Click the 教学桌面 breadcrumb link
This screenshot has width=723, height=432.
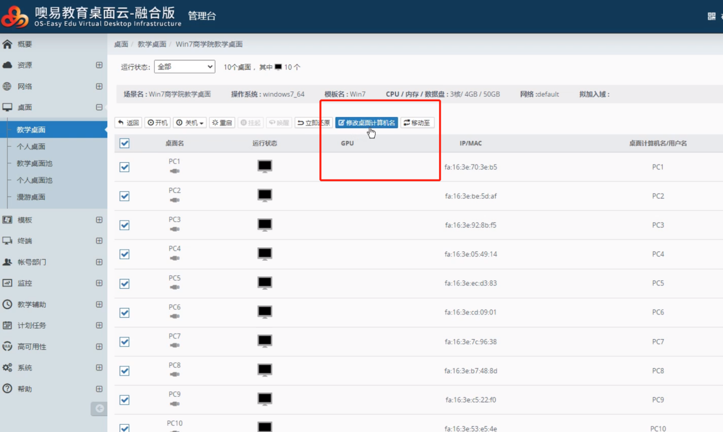(x=152, y=44)
